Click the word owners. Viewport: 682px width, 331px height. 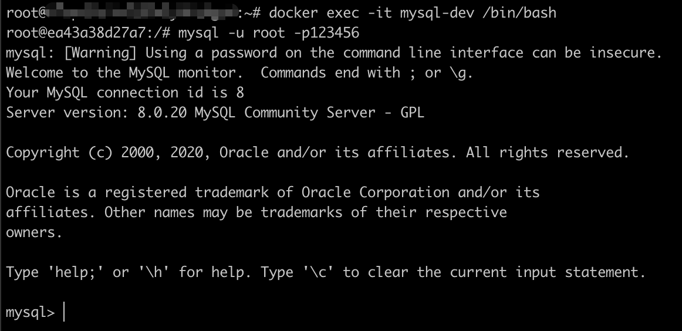pyautogui.click(x=34, y=232)
